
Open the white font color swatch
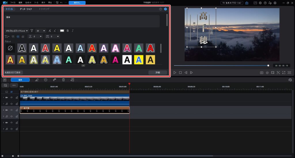pos(62,31)
